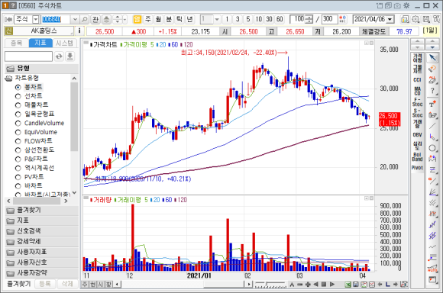The image size is (443, 293).
Task: Expand the 신호검색 folder section
Action: pos(41,231)
